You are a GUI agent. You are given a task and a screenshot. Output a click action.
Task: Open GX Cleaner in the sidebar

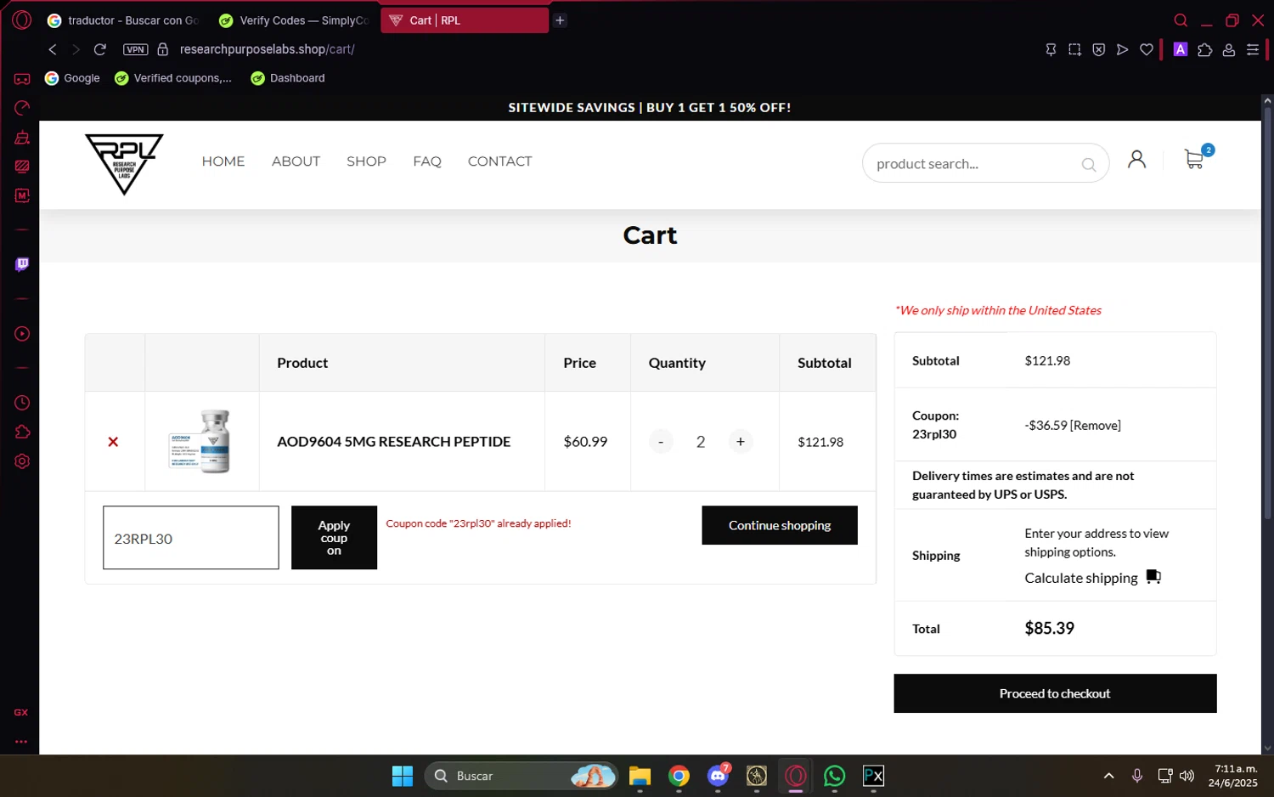coord(22,138)
